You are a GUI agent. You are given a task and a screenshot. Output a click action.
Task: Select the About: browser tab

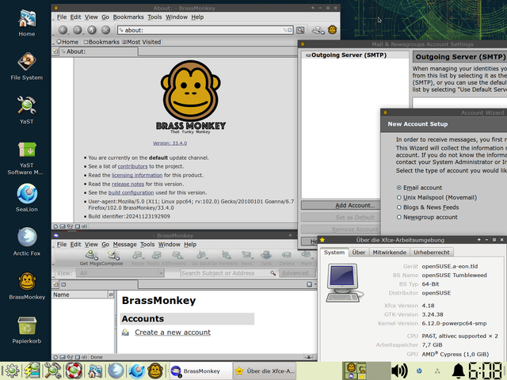coord(98,51)
